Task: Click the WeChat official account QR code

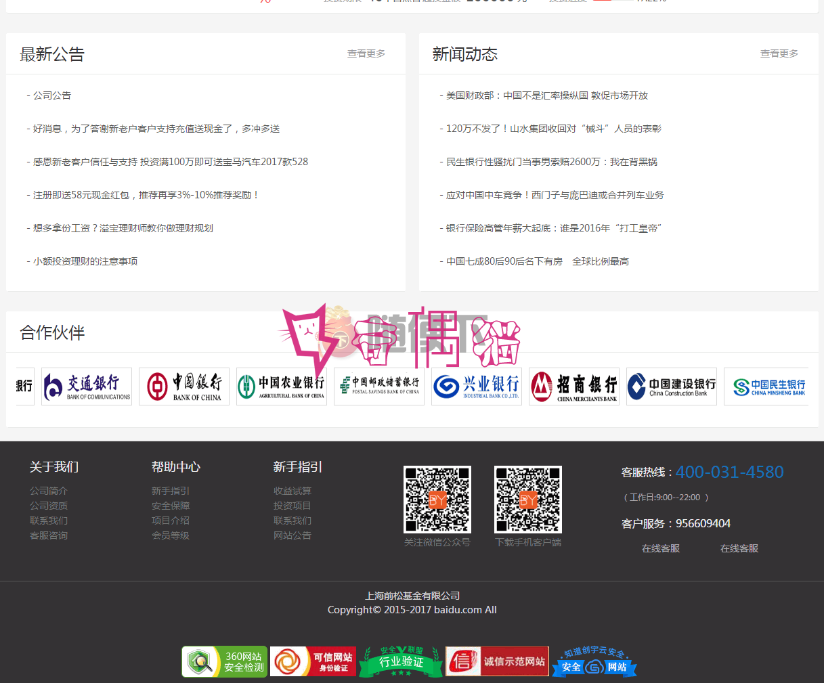Action: [x=437, y=499]
